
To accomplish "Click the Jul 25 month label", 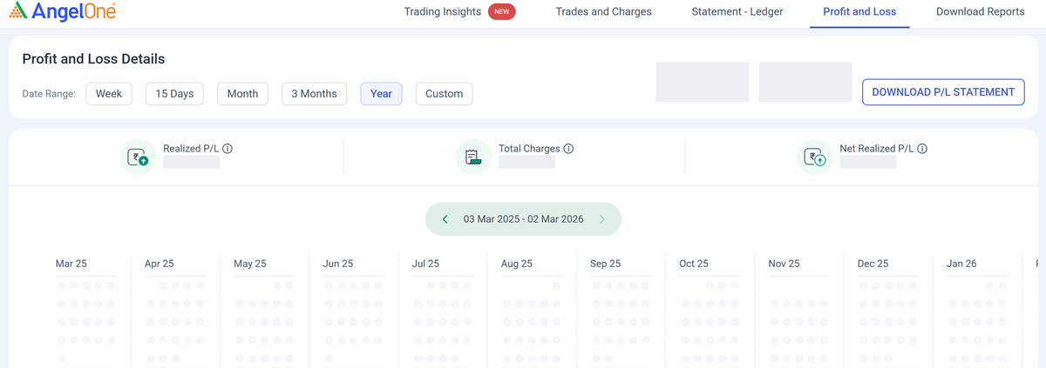I will click(x=425, y=264).
